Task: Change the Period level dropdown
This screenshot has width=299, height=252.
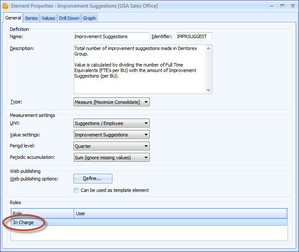Action: [x=112, y=146]
